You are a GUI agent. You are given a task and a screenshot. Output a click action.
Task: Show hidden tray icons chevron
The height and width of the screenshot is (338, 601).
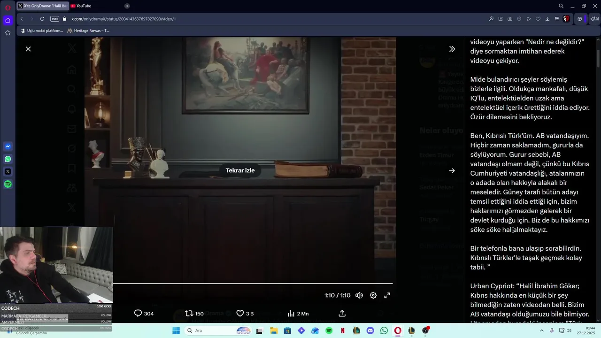(x=542, y=330)
